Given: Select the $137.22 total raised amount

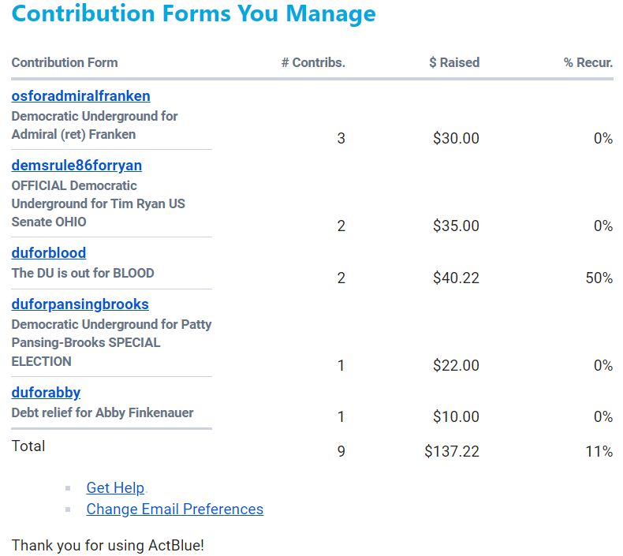Looking at the screenshot, I should 452,452.
